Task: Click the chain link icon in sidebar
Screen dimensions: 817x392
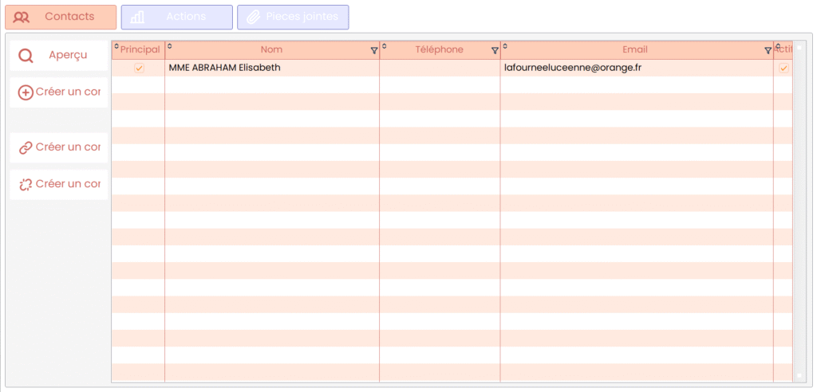Action: [26, 147]
